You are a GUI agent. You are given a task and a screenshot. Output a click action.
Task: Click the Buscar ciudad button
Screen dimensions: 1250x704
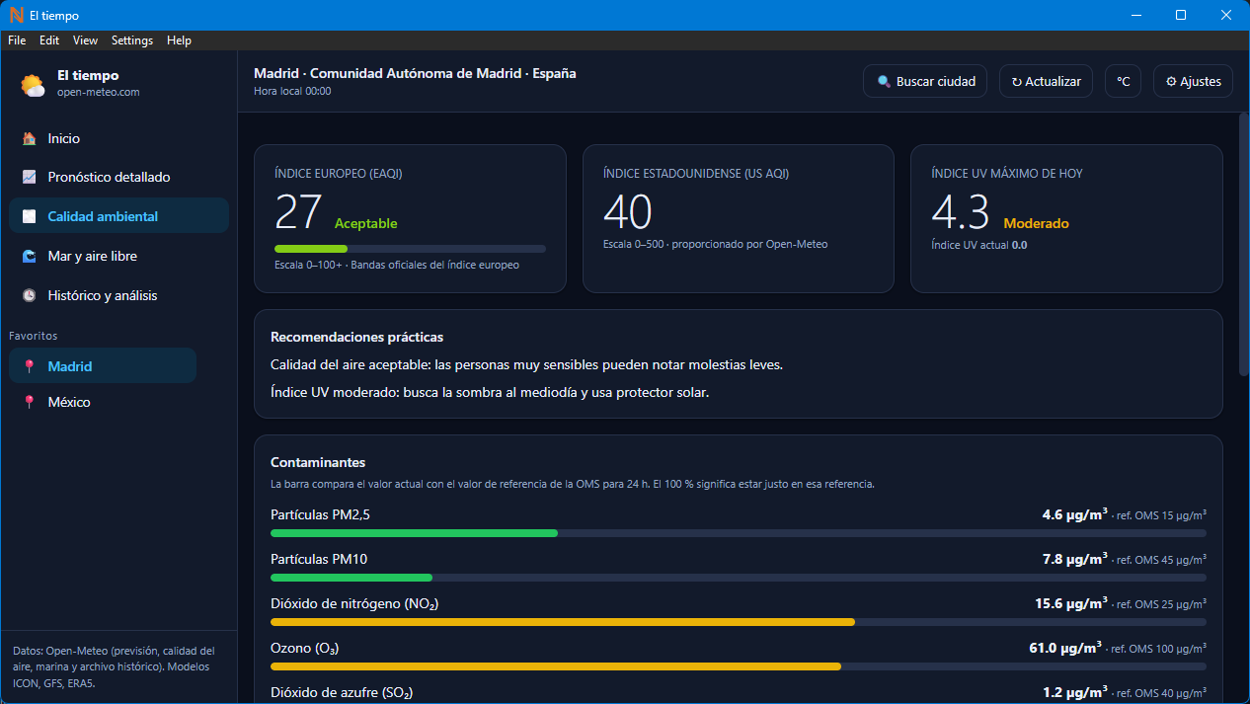click(925, 82)
